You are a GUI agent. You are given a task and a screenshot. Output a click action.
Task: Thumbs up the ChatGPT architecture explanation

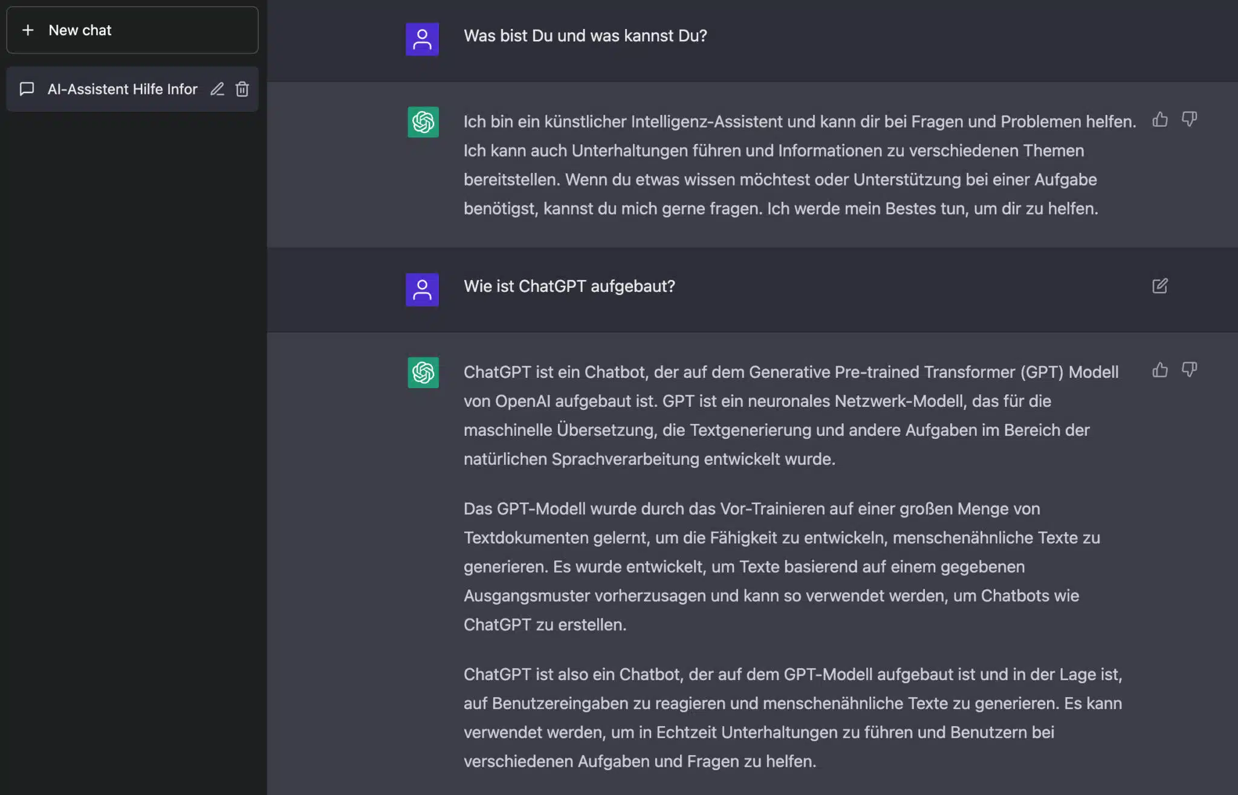point(1159,370)
